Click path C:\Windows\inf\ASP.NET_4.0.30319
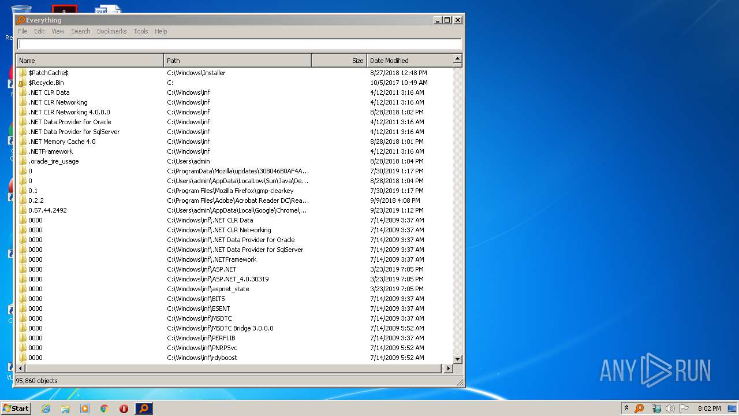The image size is (739, 416). click(x=218, y=279)
